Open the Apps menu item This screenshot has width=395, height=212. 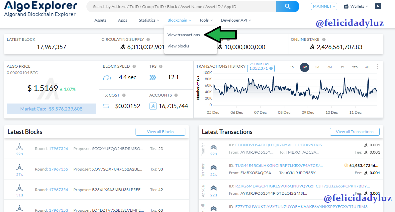123,20
